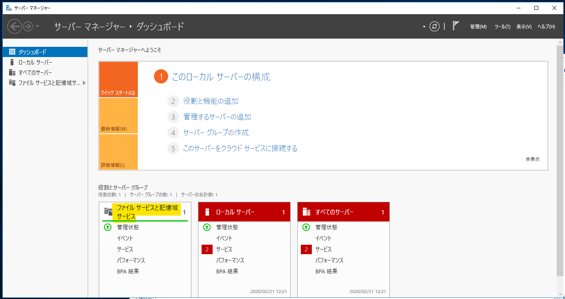565x299 pixels.
Task: Expand File and Storage Services with the sidebar chevron
Action: 83,83
